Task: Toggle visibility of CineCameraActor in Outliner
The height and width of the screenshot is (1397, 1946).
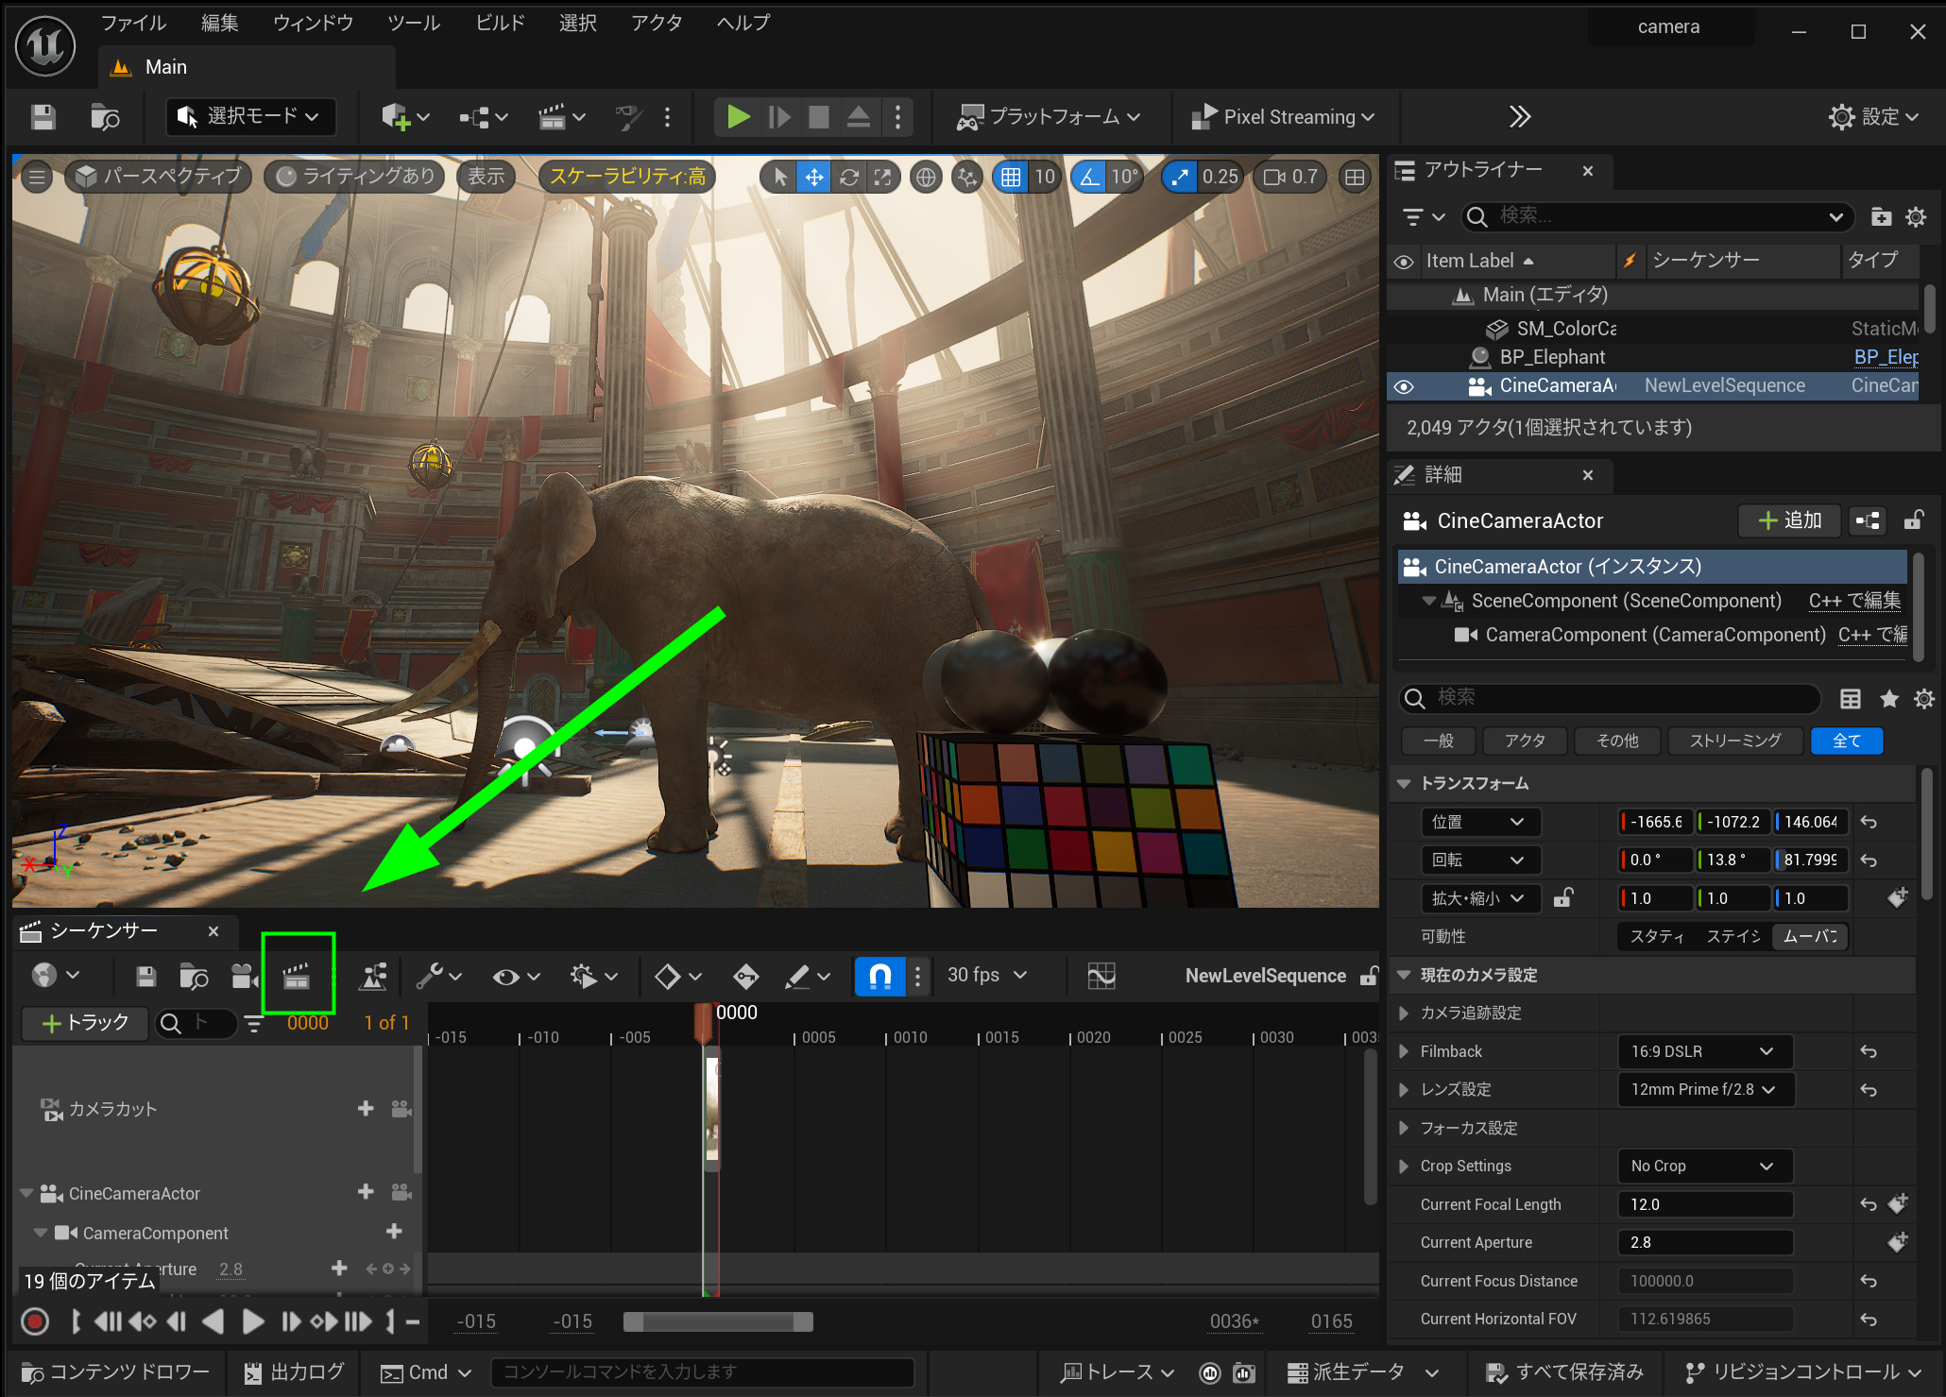Action: pos(1404,386)
